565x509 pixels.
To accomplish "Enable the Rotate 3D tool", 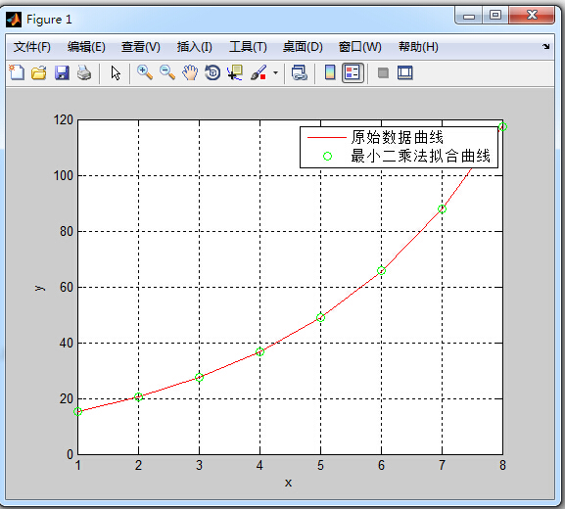I will (212, 72).
